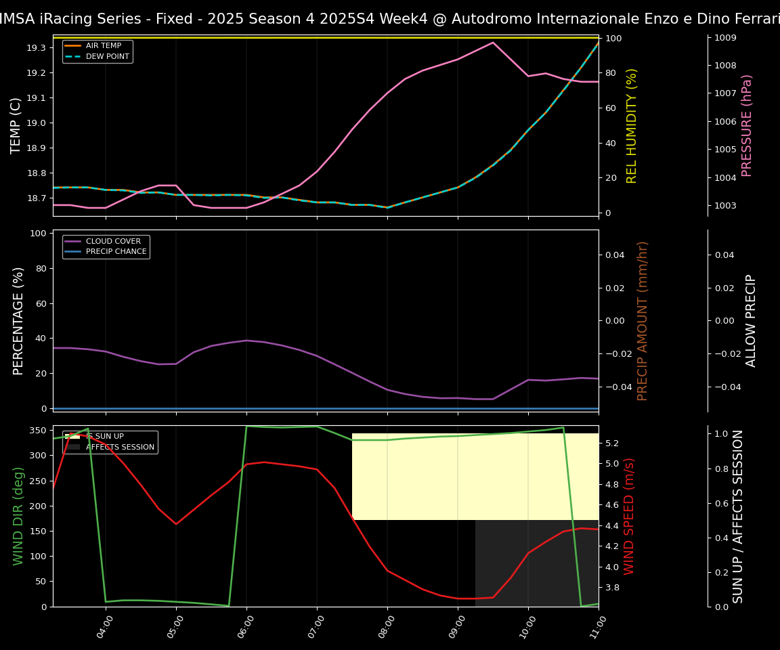780x650 pixels.
Task: Click the orange AIR TEMP legend line sample
Action: (73, 46)
